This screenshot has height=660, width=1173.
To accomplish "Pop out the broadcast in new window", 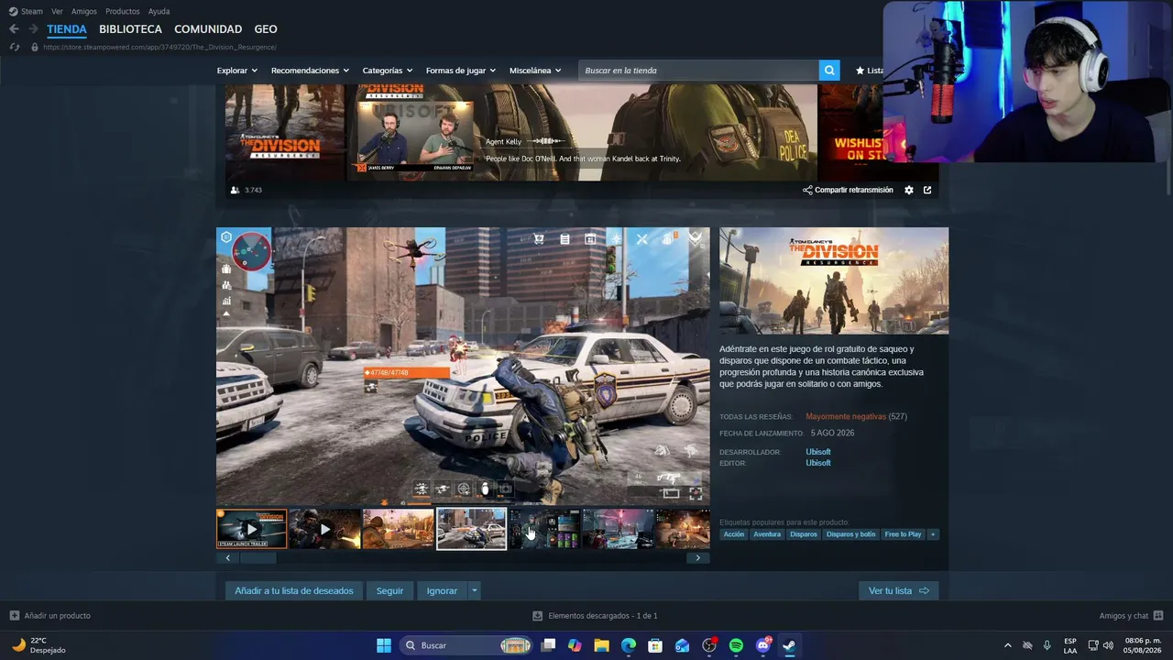I will (x=927, y=190).
